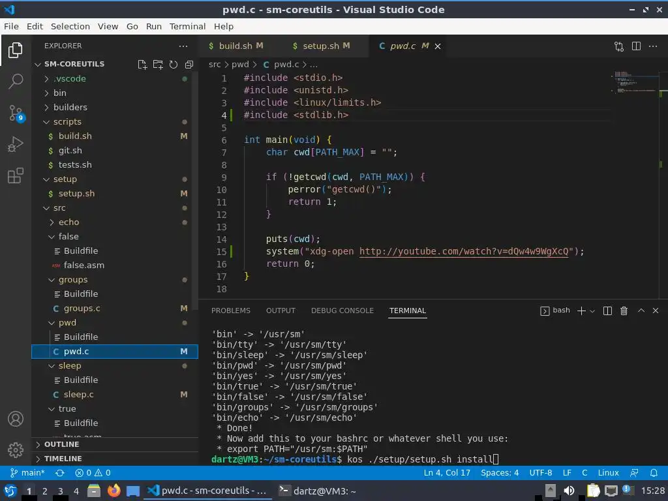The image size is (668, 501).
Task: Open the notifications bell in status bar
Action: (x=654, y=473)
